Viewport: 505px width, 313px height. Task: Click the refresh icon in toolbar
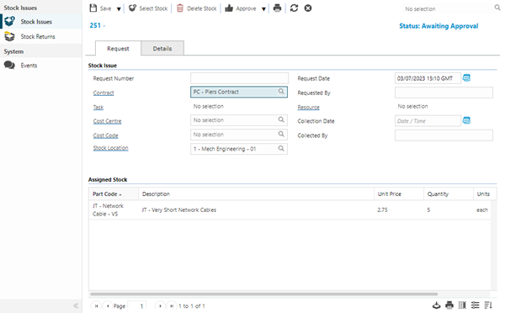pyautogui.click(x=294, y=8)
